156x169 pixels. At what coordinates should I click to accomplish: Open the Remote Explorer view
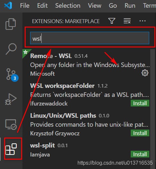[x=11, y=124]
